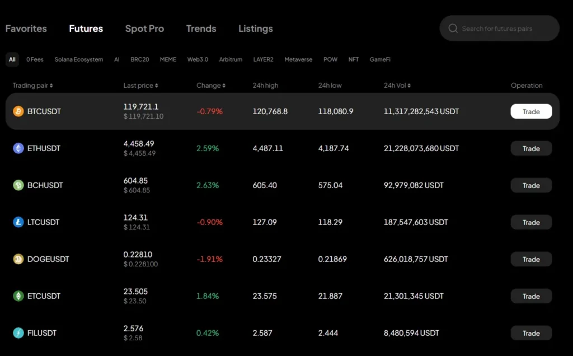Switch to the Spot Pro tab

[x=144, y=29]
